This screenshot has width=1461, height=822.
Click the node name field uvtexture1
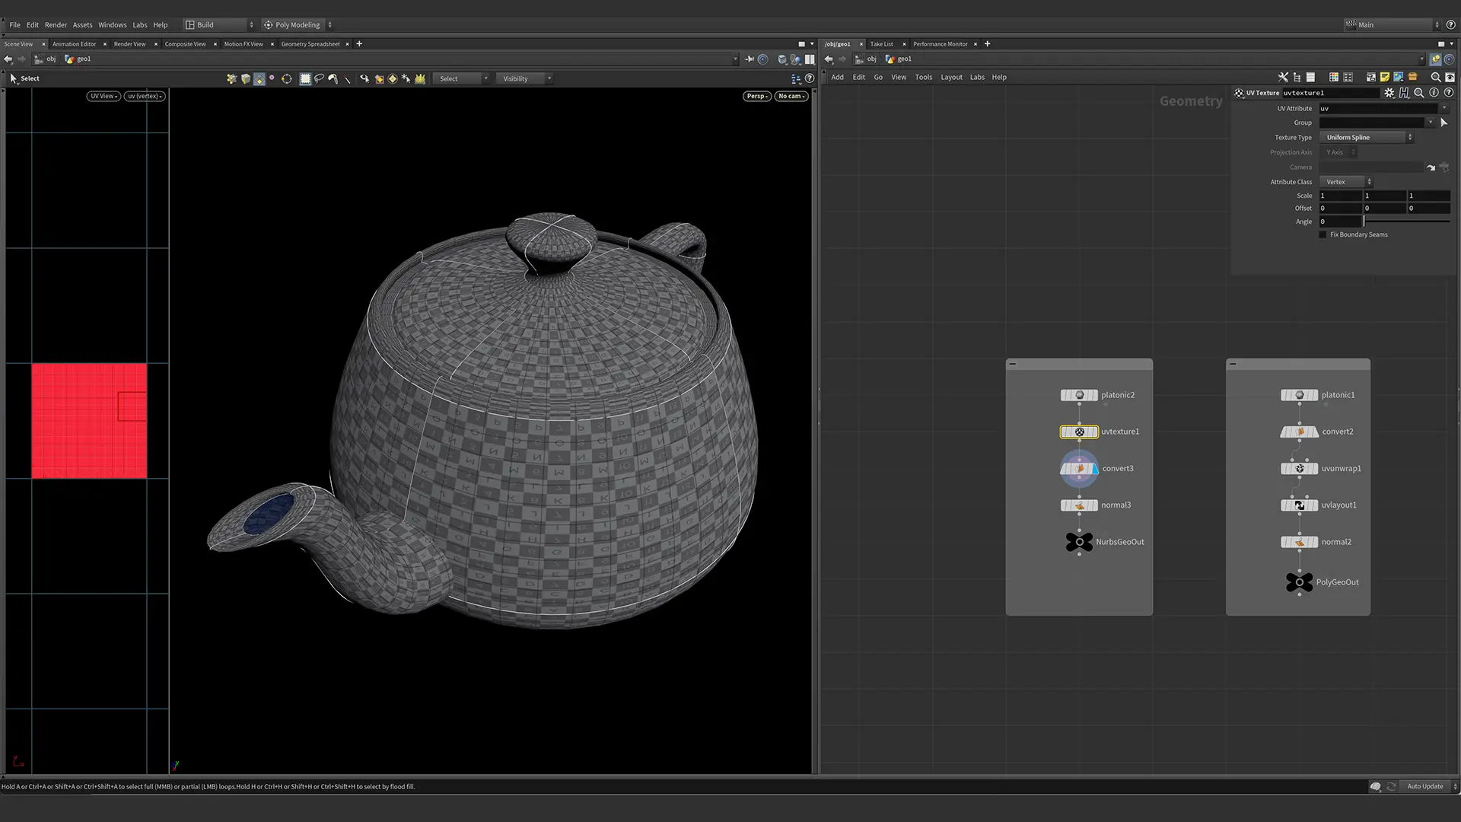coord(1329,93)
